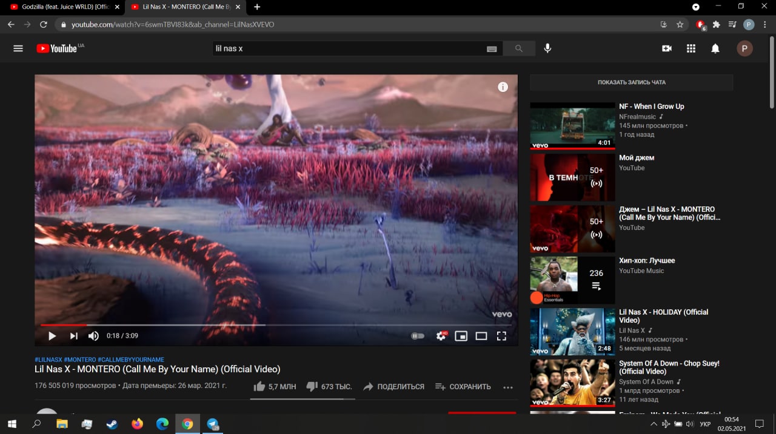Switch УКР keyboard language indicator
Image resolution: width=776 pixels, height=434 pixels.
tap(705, 424)
